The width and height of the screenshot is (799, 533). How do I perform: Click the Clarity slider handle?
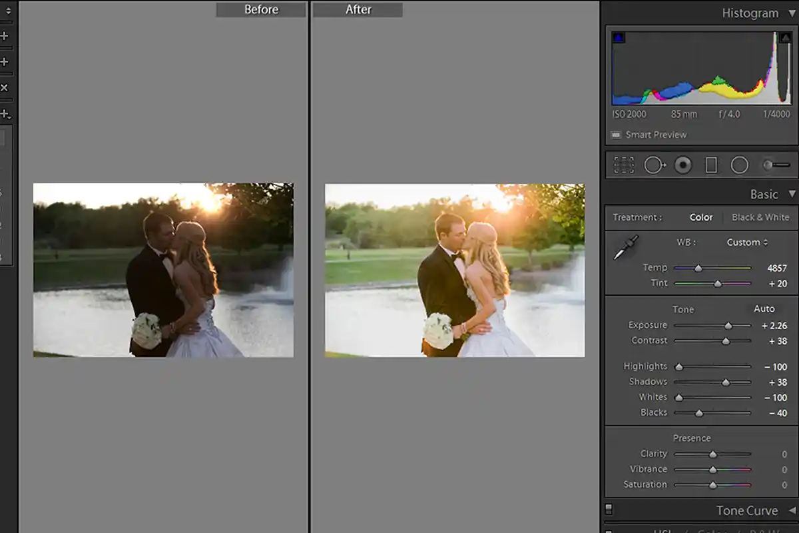click(x=712, y=454)
